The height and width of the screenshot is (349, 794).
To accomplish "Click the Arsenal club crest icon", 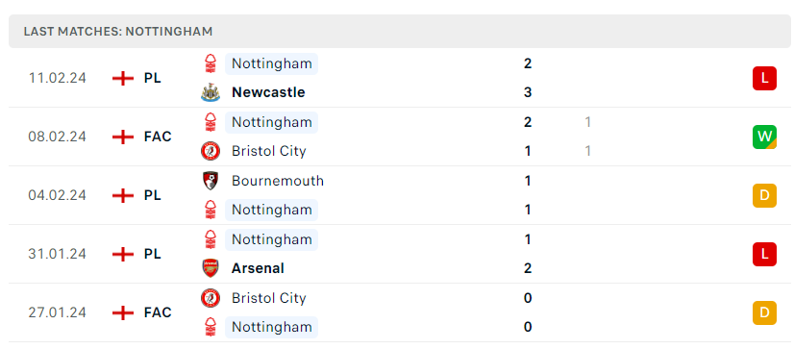I will (x=211, y=268).
